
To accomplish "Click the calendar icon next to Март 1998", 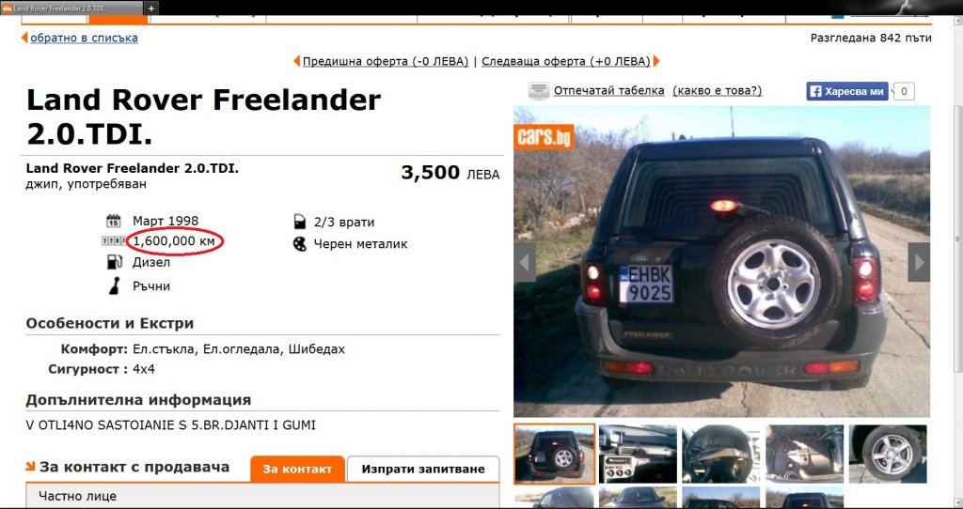I will click(x=114, y=221).
